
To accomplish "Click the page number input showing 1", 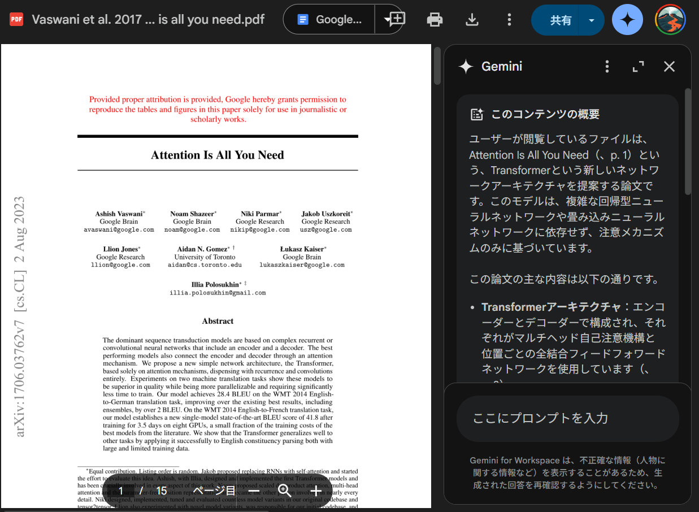I will pyautogui.click(x=120, y=491).
